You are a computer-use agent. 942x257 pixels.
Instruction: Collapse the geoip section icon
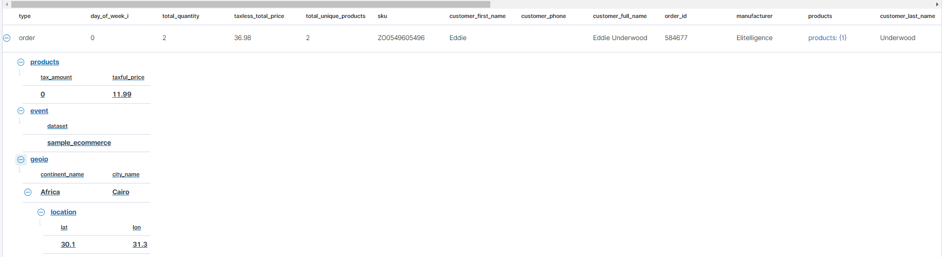tap(21, 160)
